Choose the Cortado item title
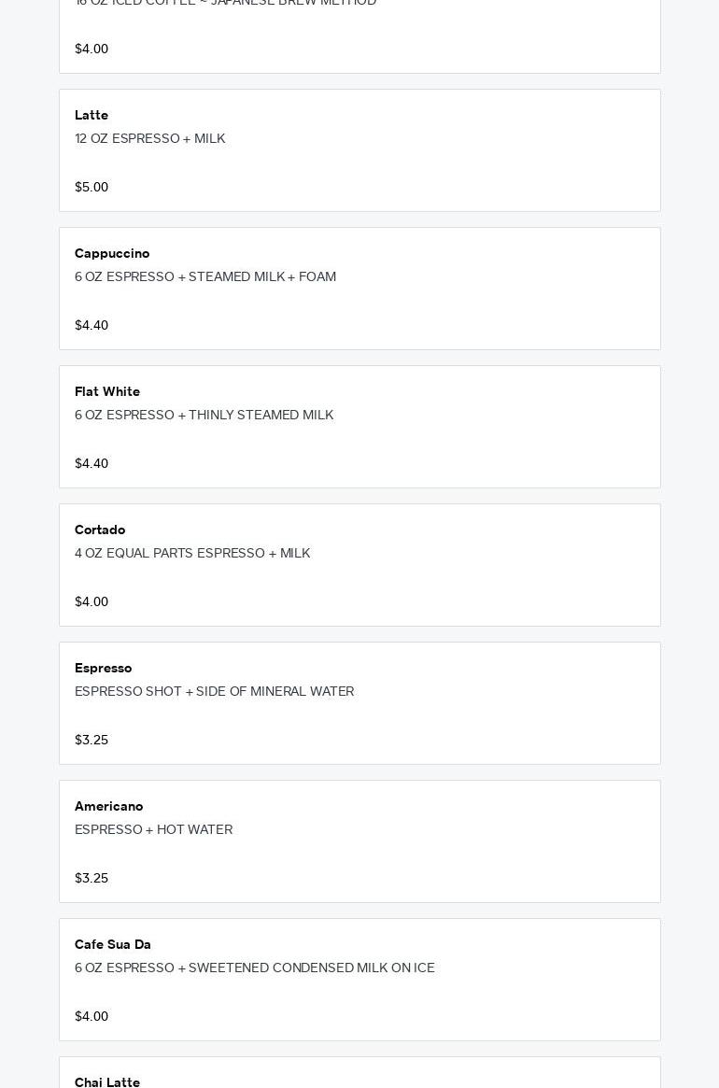719x1088 pixels. click(x=100, y=530)
